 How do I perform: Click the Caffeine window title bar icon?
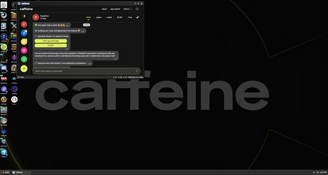tap(19, 3)
